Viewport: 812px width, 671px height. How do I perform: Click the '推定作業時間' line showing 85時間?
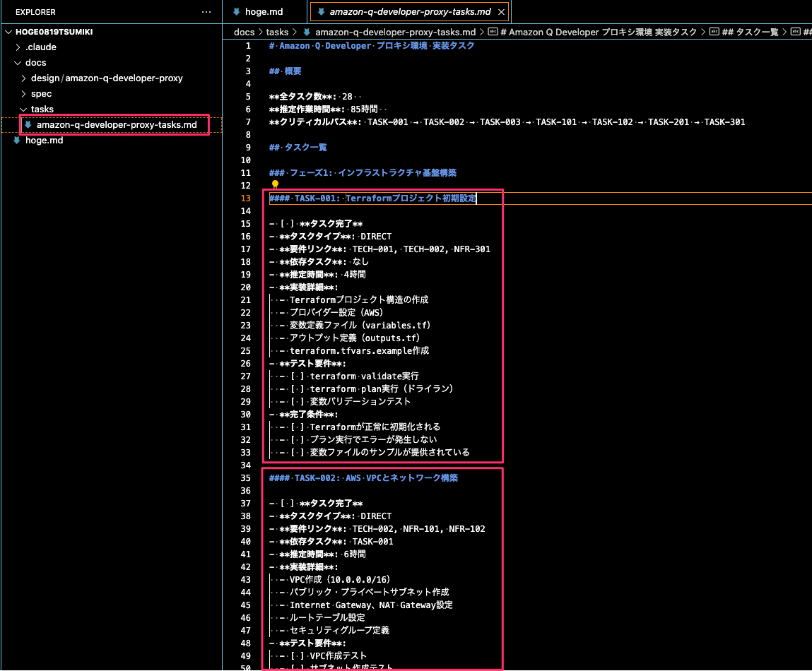coord(323,109)
